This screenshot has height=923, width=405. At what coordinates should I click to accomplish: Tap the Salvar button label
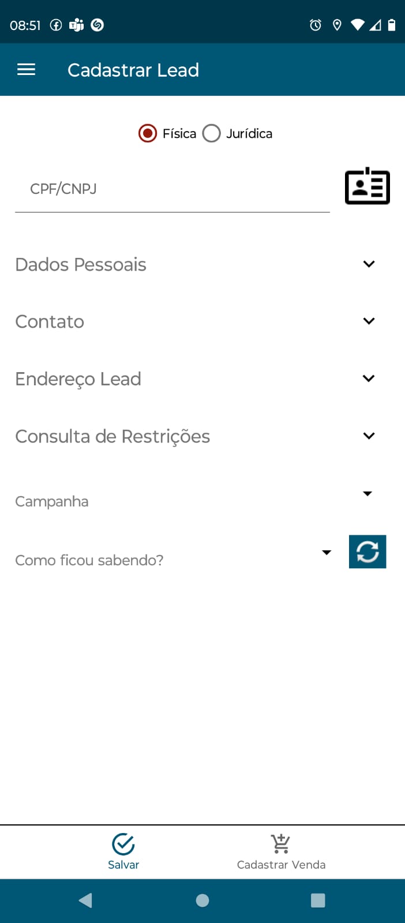(123, 865)
